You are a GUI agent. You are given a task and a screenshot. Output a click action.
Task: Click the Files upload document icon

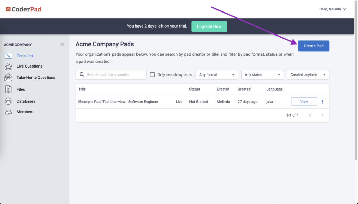click(8, 89)
